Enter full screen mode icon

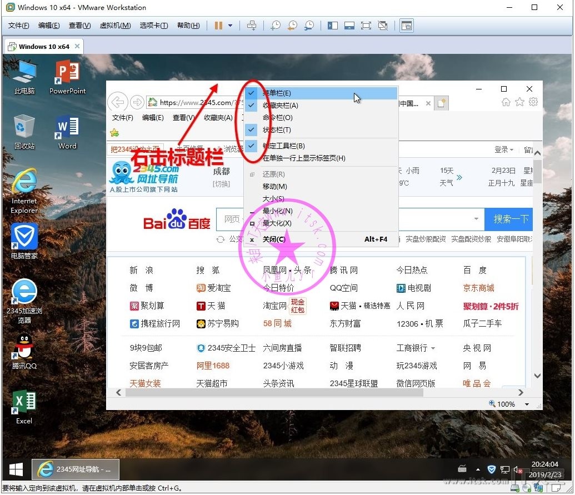[366, 26]
